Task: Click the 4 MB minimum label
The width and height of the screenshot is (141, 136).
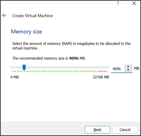Action: 15,77
